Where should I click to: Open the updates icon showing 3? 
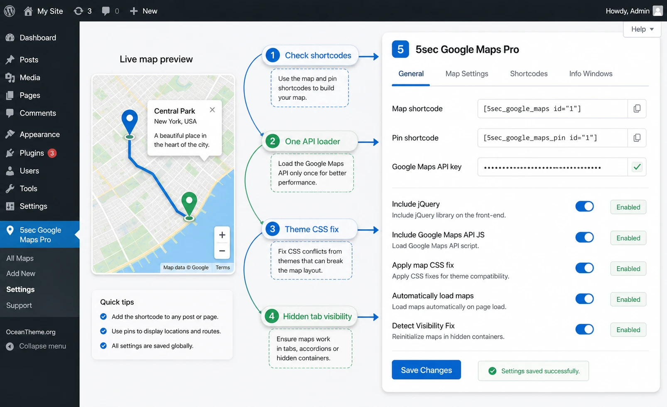[x=78, y=11]
